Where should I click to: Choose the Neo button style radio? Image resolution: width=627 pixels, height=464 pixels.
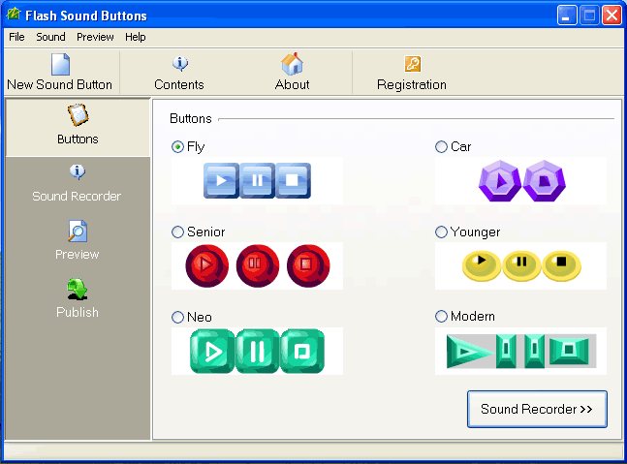tap(177, 318)
